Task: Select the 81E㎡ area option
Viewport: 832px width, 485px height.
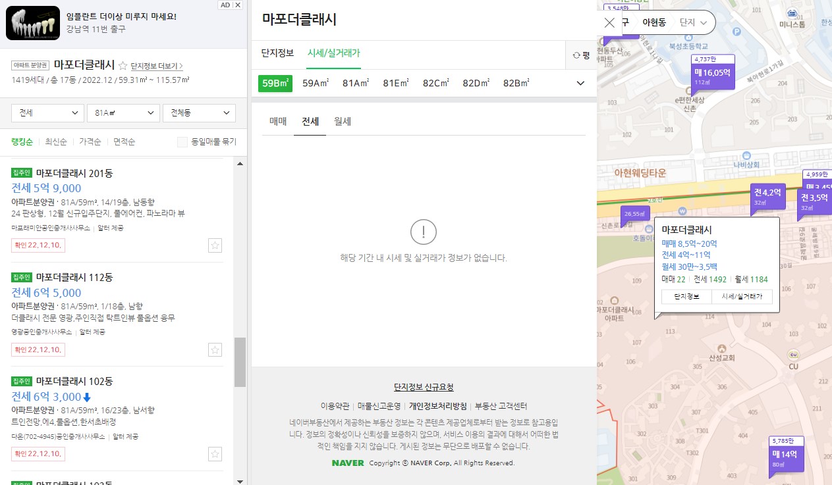Action: (x=396, y=83)
